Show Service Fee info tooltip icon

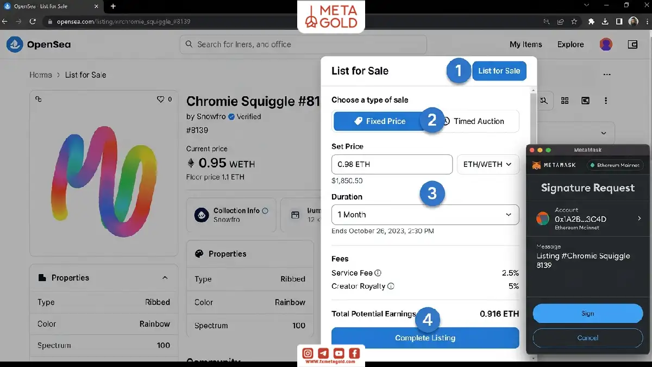point(378,273)
